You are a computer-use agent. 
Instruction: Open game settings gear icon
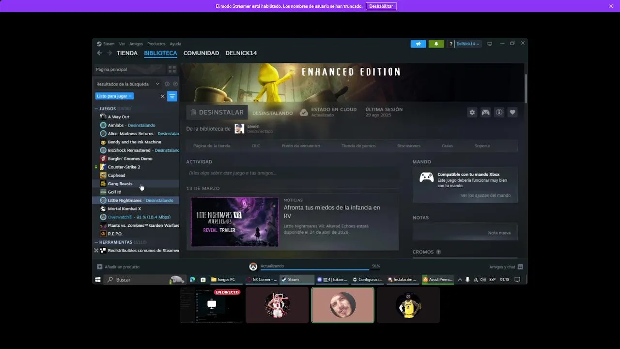[x=472, y=112]
